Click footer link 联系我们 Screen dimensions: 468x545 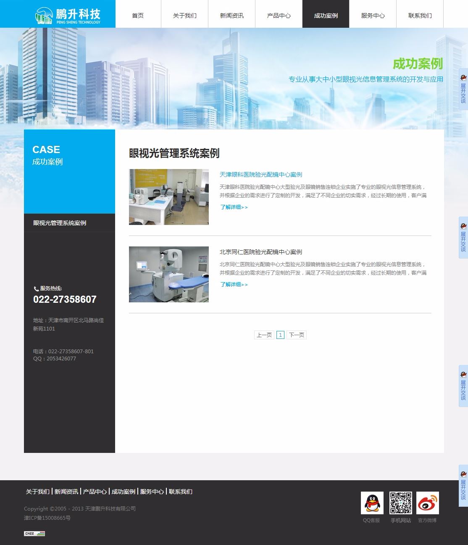click(x=181, y=492)
